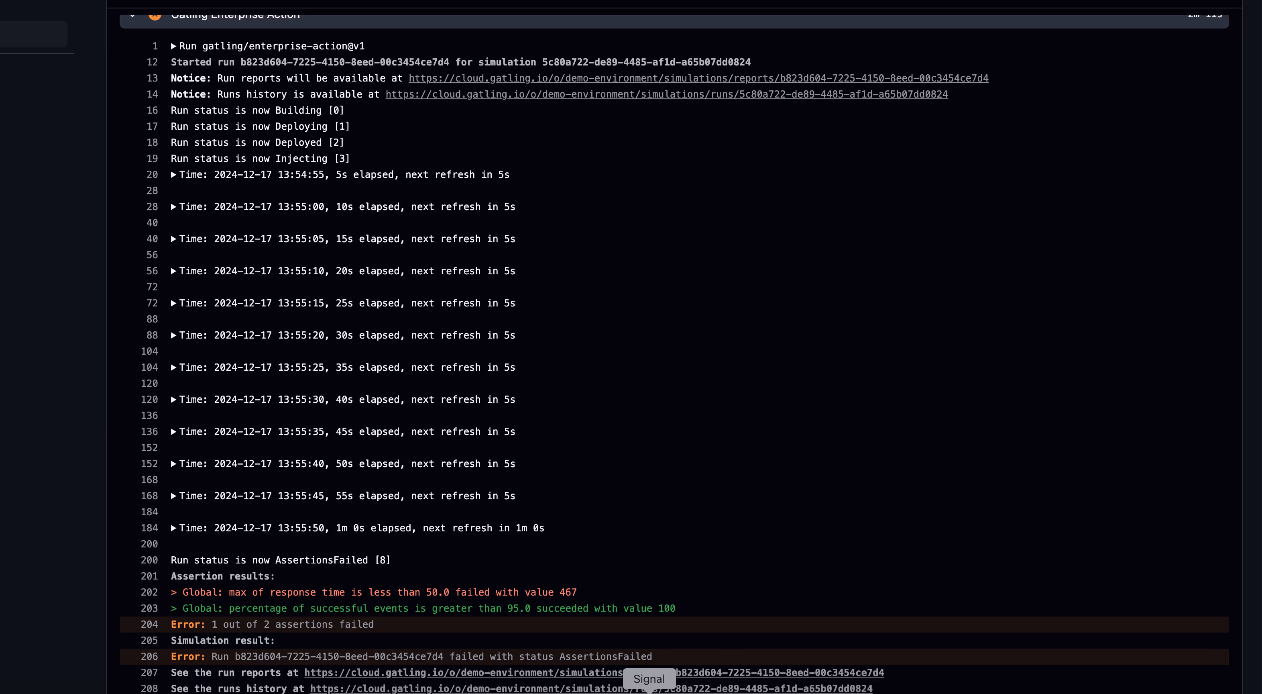The width and height of the screenshot is (1262, 694).
Task: Expand the '10s elapsed' log group
Action: [173, 207]
